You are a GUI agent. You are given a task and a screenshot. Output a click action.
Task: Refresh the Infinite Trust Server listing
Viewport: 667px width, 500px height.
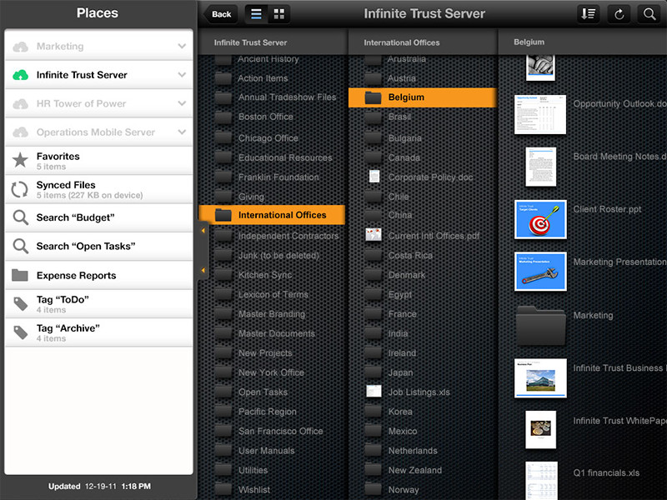coord(618,14)
